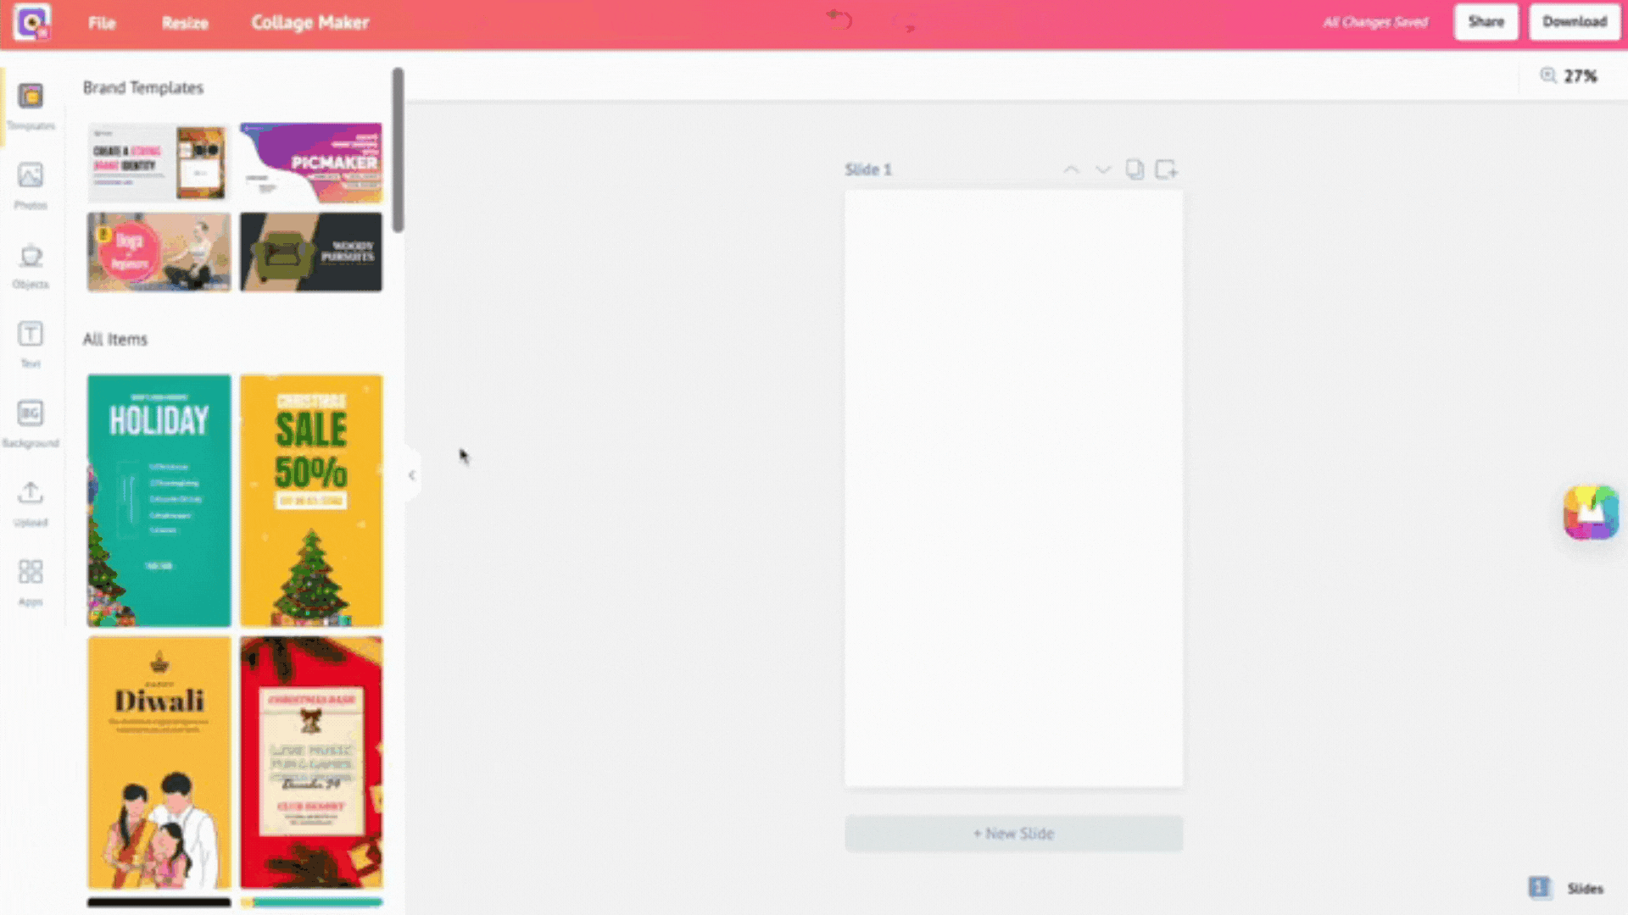1628x915 pixels.
Task: Open the Background panel icon
Action: click(31, 423)
